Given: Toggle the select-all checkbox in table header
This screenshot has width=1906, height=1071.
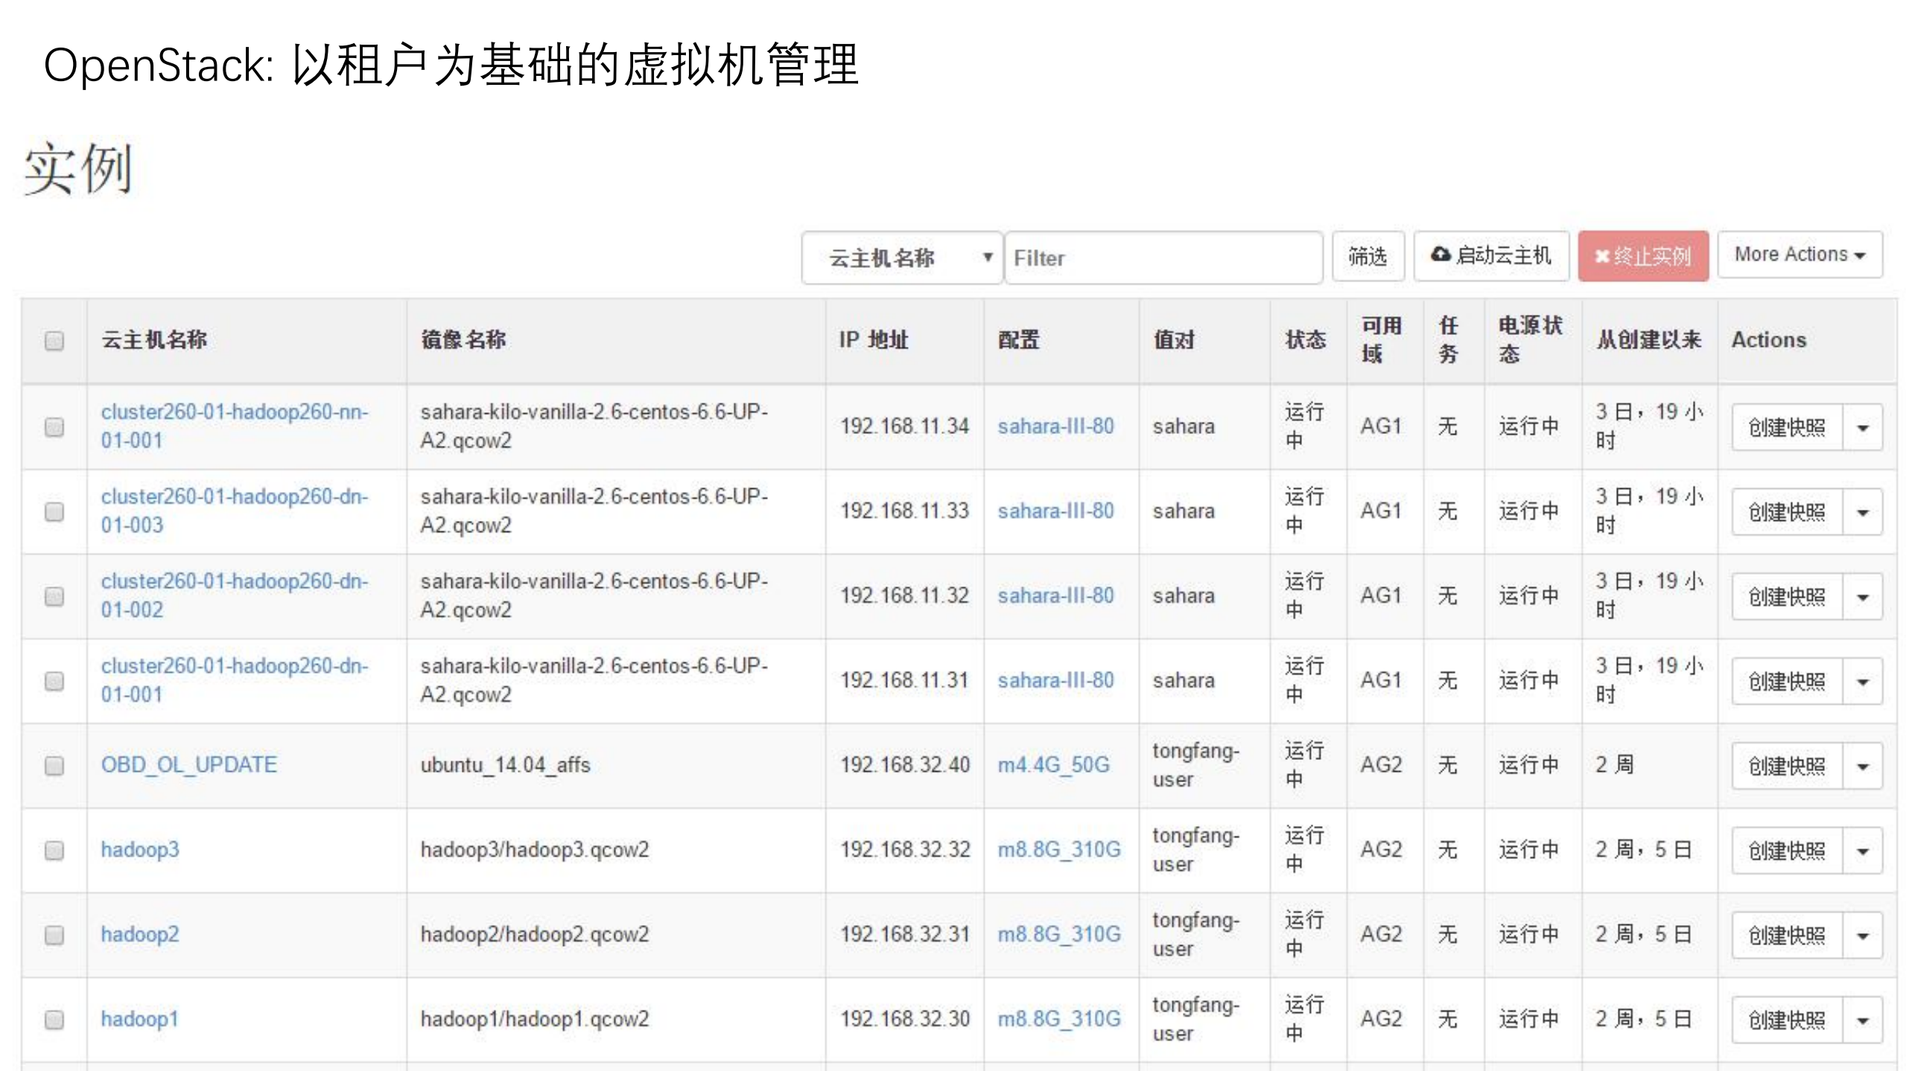Looking at the screenshot, I should [x=54, y=340].
